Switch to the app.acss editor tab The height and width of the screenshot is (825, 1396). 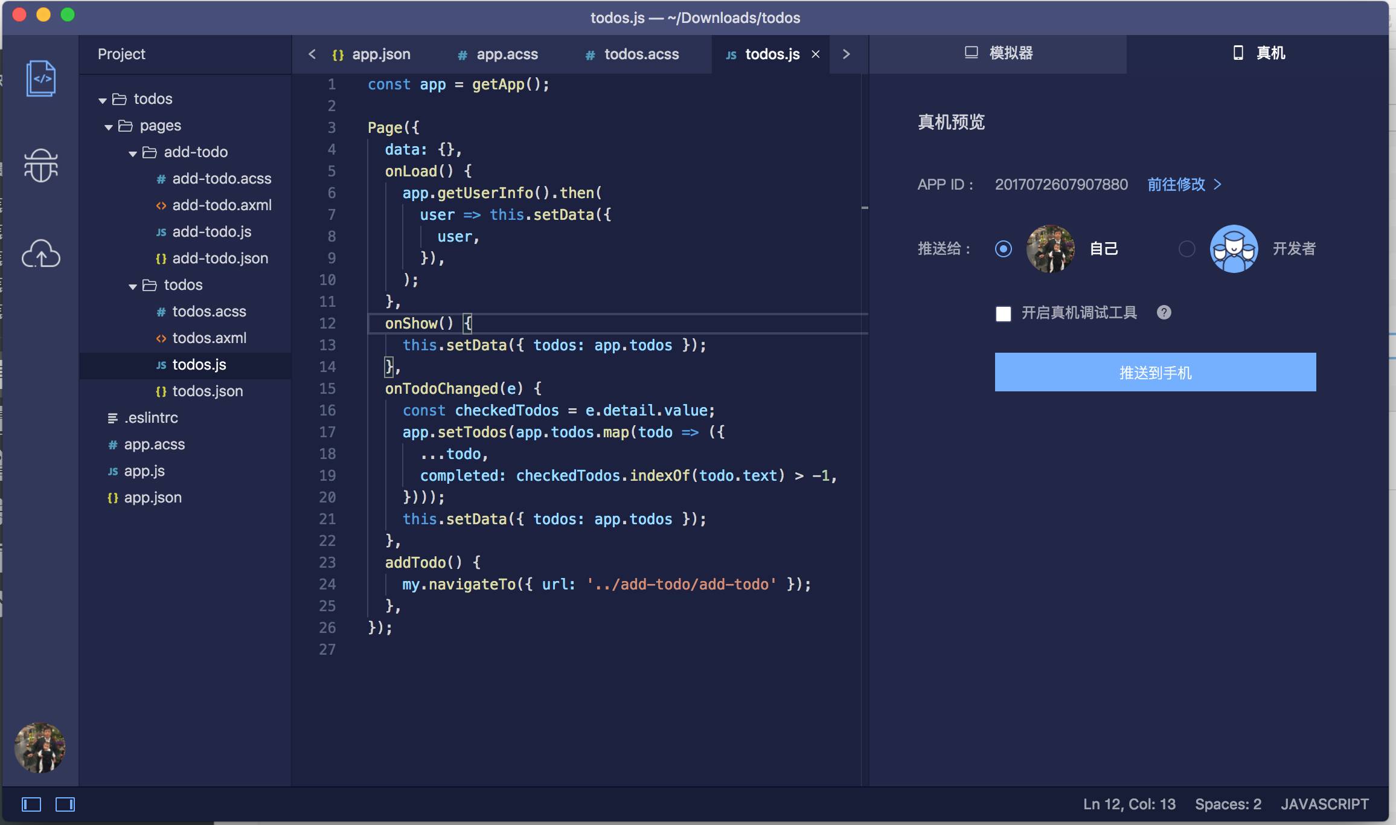[498, 54]
